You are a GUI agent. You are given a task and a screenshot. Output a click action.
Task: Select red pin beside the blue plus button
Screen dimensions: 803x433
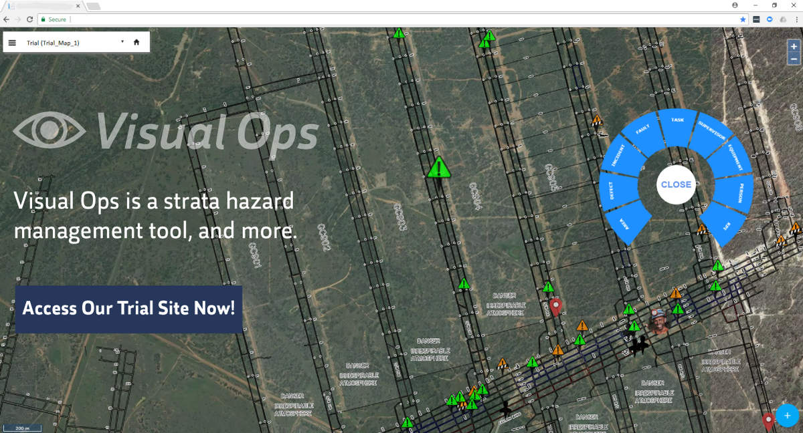pyautogui.click(x=768, y=421)
